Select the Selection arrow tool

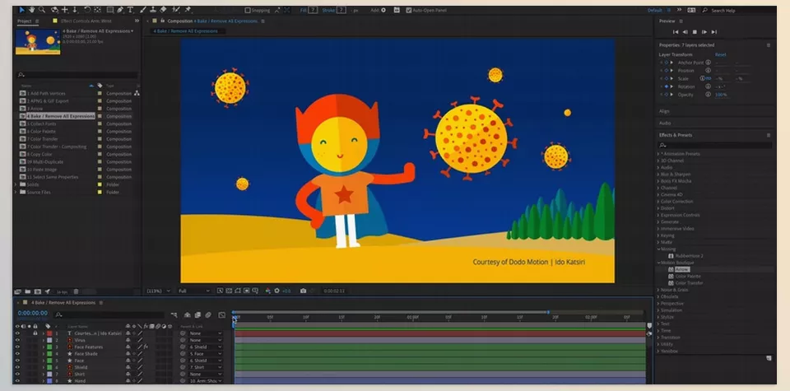[x=21, y=10]
